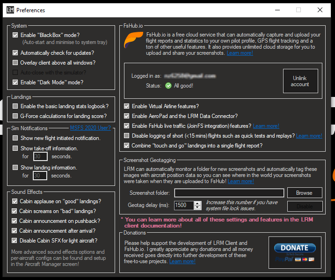Increase Geotag delay with up arrow
The image size is (335, 280).
[x=197, y=203]
